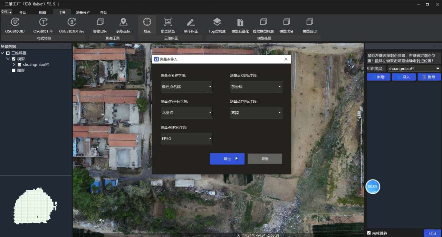Open the 像控点名称 field dropdown
Viewport: 442px width, 237px height.
[x=187, y=87]
